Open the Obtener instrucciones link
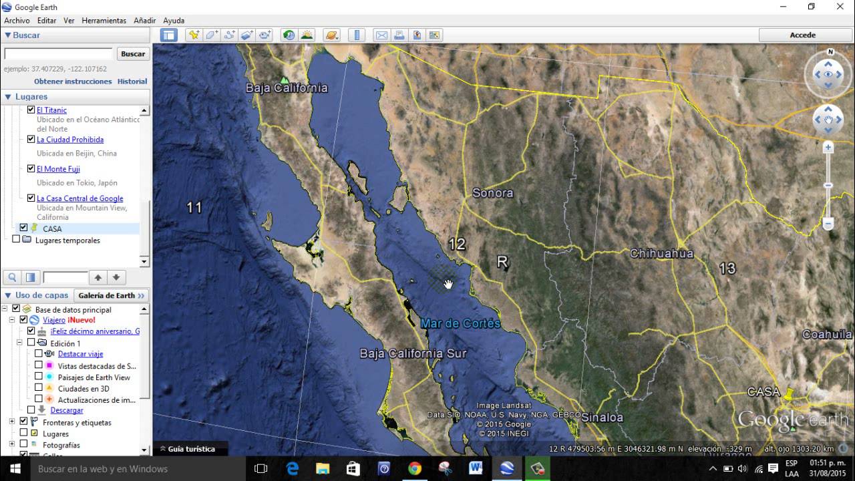855x481 pixels. [73, 81]
